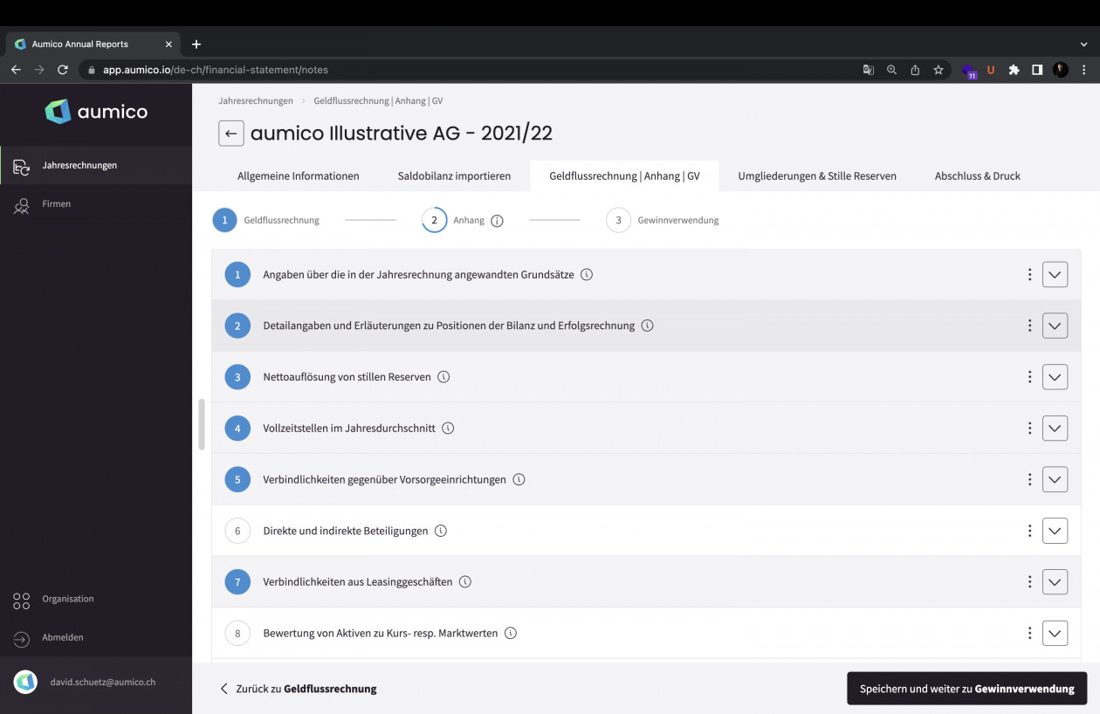This screenshot has height=714, width=1100.
Task: Expand the Detailangaben und Erläuterungen section
Action: (1055, 326)
